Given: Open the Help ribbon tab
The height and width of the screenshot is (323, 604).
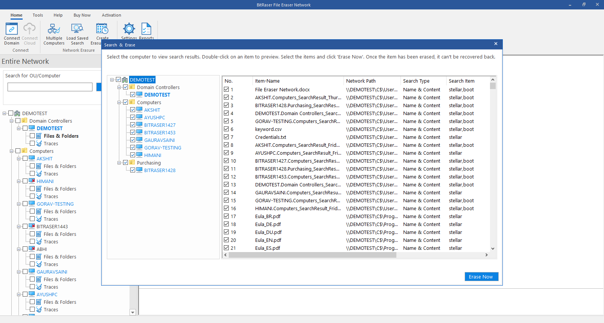Looking at the screenshot, I should point(58,15).
